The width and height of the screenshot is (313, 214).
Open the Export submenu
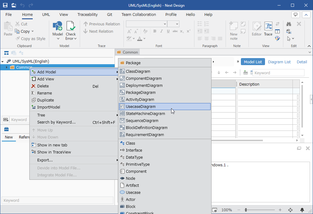click(74, 160)
